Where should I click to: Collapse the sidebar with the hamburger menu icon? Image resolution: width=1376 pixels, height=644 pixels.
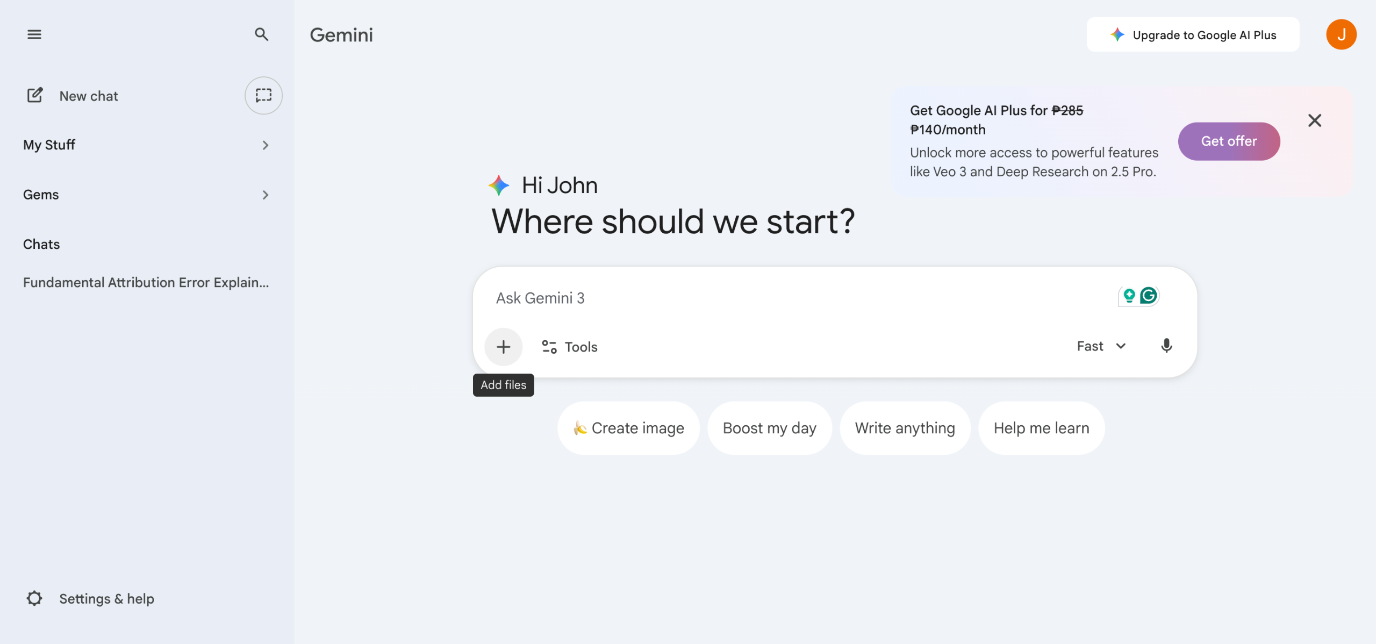coord(34,34)
